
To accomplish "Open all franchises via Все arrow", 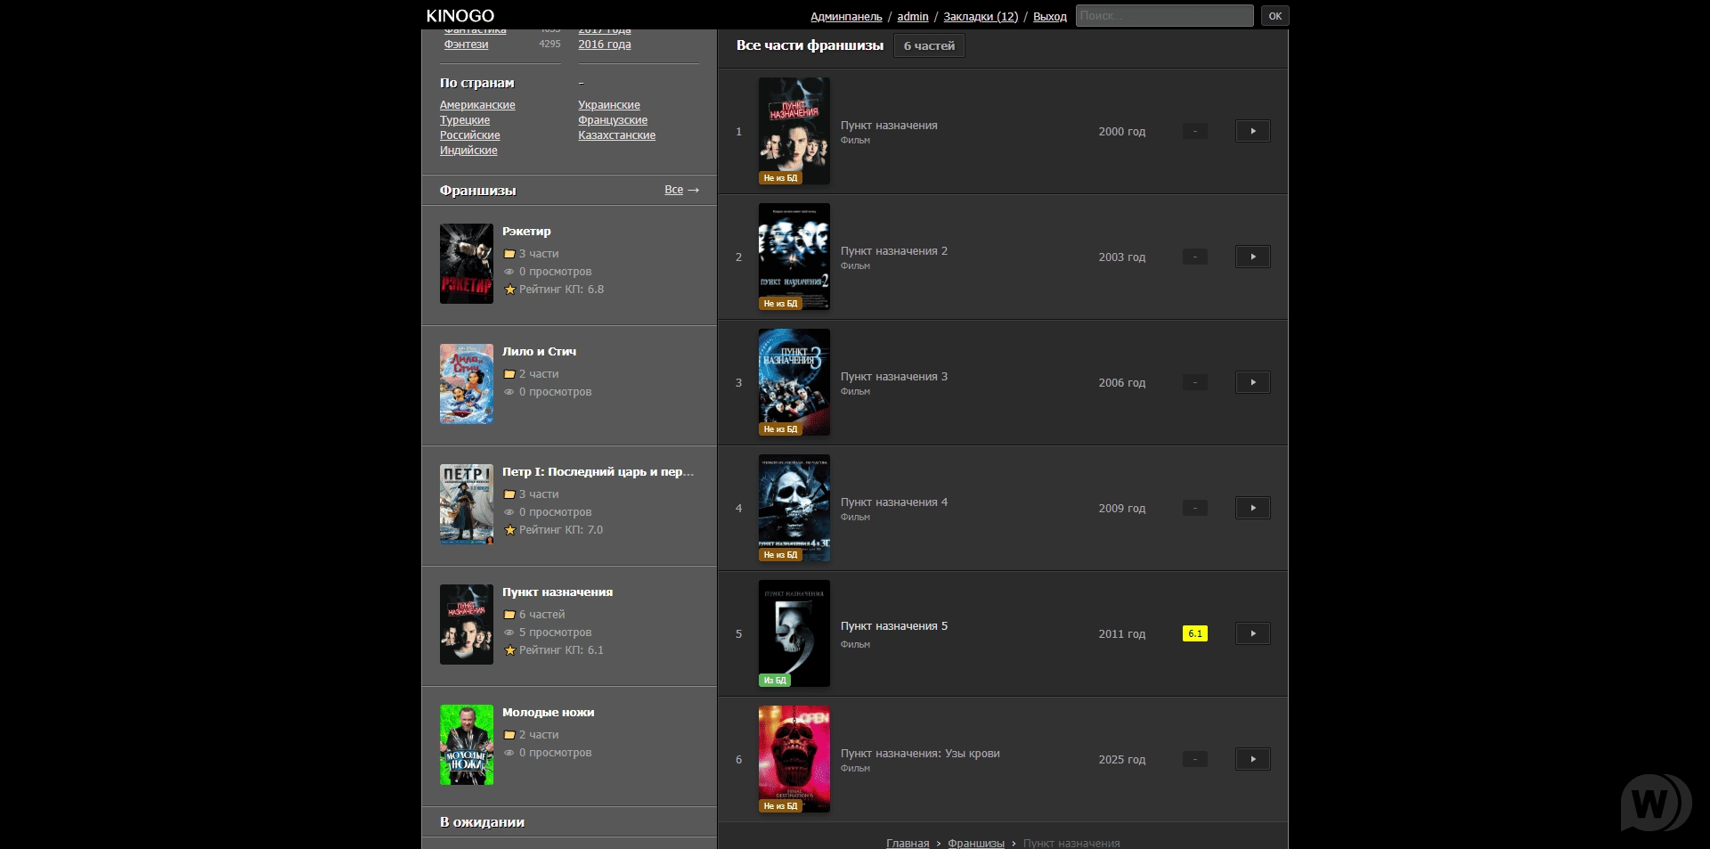I will (681, 190).
